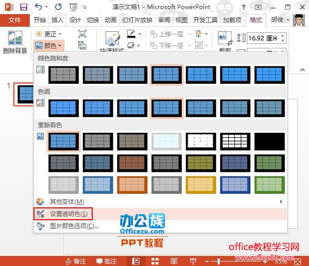This screenshot has height=266, width=309.
Task: Click the zoom out minus button
Action: click(207, 261)
